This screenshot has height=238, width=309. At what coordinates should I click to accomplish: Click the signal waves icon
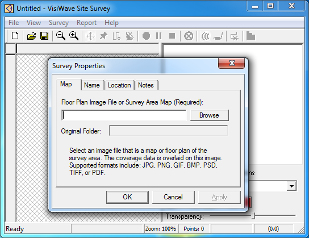pyautogui.click(x=205, y=36)
